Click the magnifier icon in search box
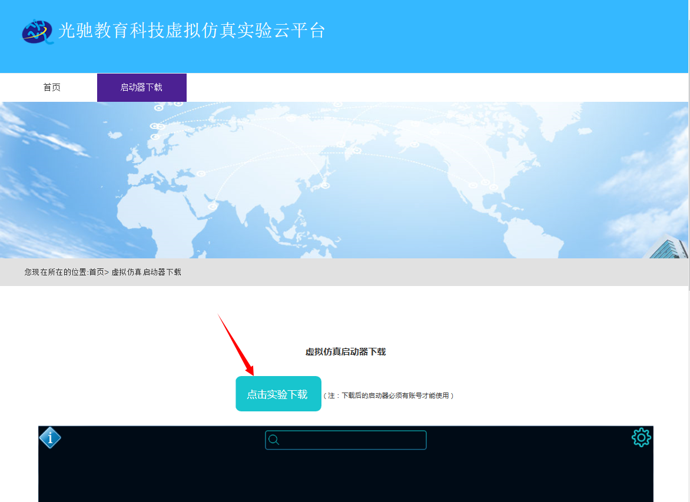This screenshot has width=690, height=502. tap(274, 440)
